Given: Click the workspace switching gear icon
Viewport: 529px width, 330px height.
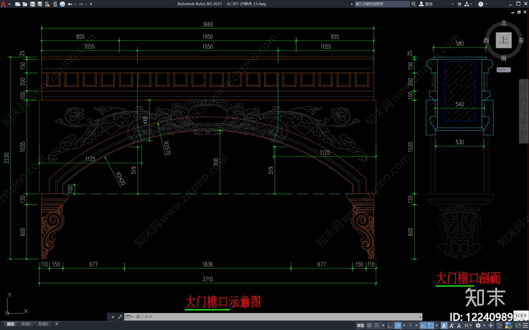Looking at the screenshot, I should click(x=478, y=325).
